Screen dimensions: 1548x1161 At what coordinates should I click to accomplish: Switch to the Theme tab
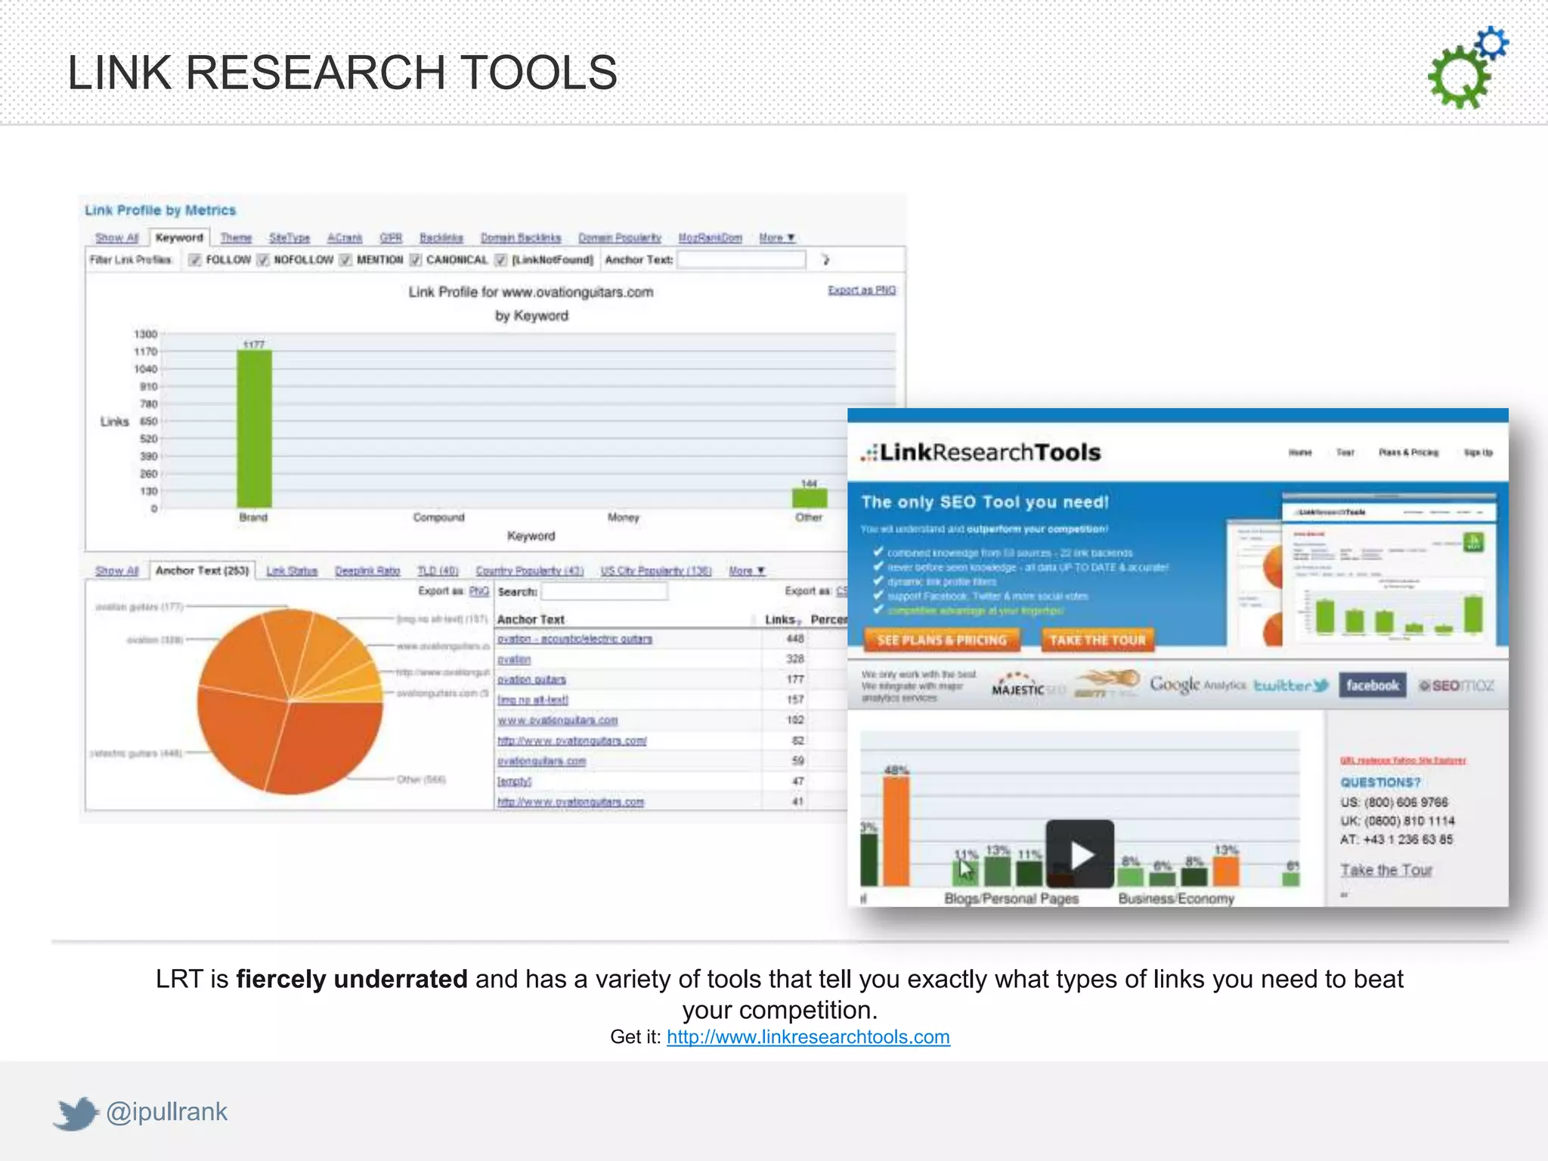pos(236,237)
